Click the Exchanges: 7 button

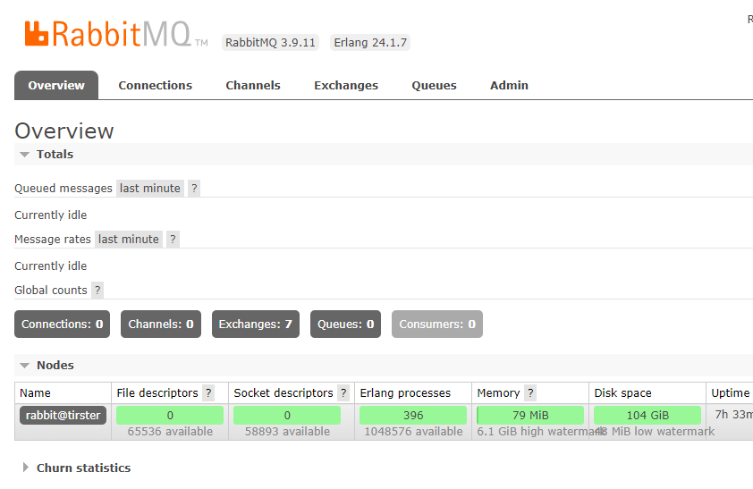256,325
